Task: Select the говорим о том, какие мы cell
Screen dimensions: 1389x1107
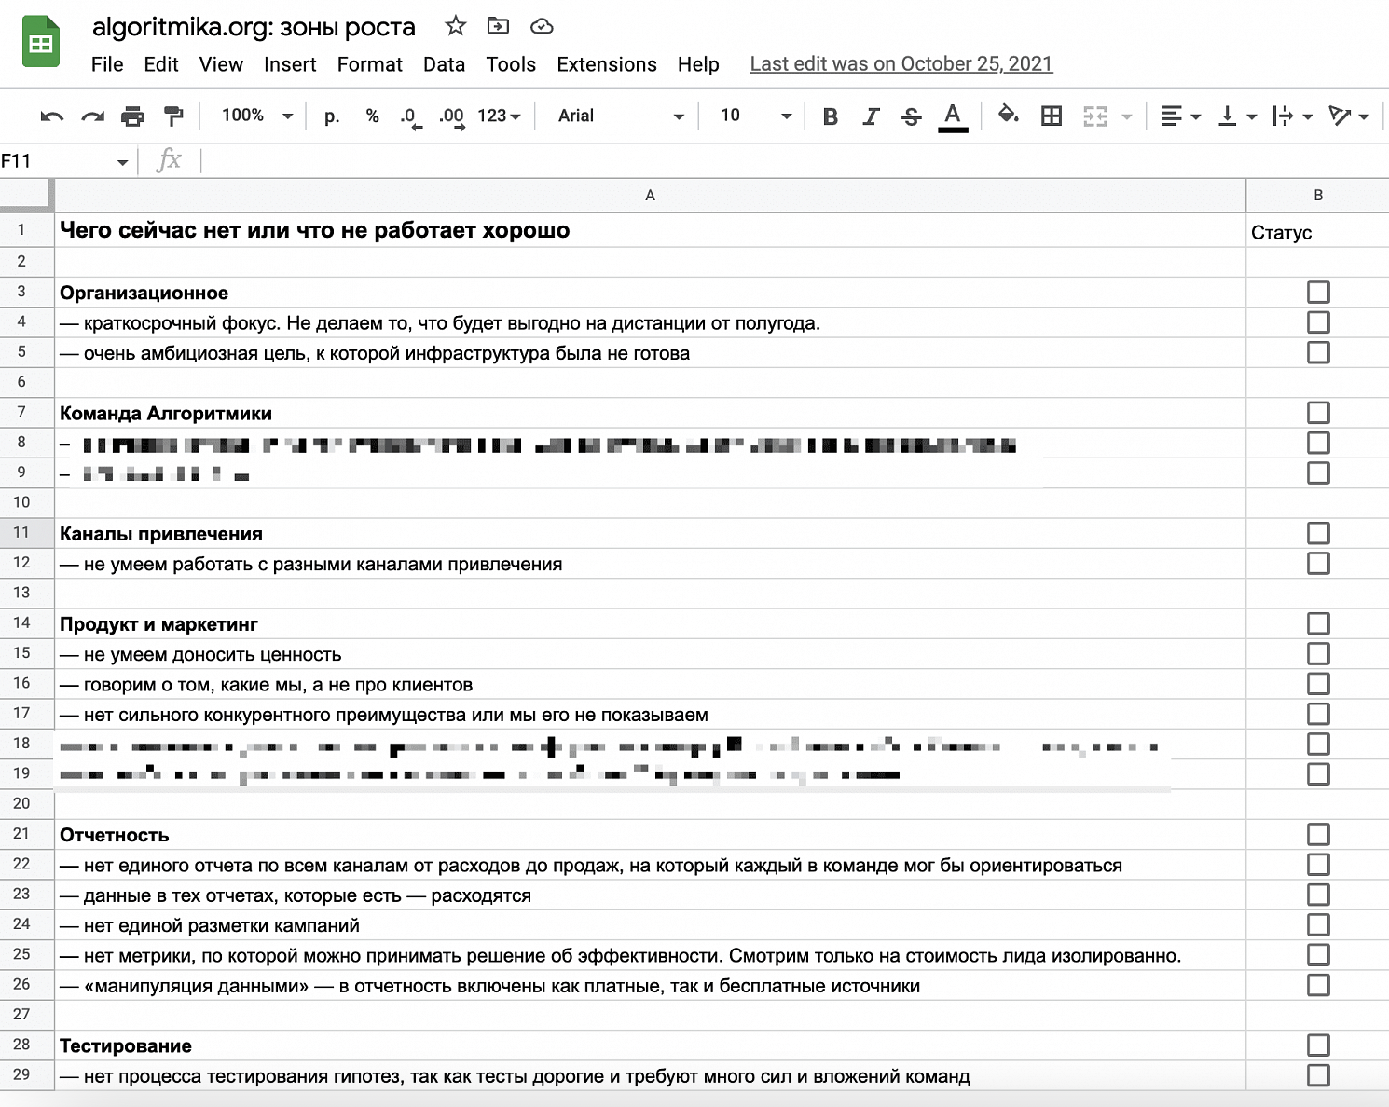Action: tap(650, 684)
